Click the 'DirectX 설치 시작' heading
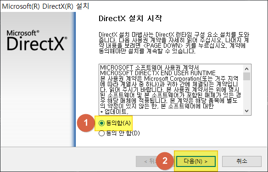The width and height of the screenshot is (268, 172). point(130,18)
